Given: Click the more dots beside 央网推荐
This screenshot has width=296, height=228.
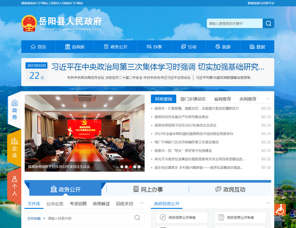Looking at the screenshot, I should (x=268, y=98).
